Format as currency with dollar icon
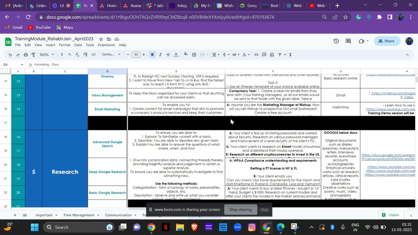Viewport: 418px width, 235px height. 62,55
